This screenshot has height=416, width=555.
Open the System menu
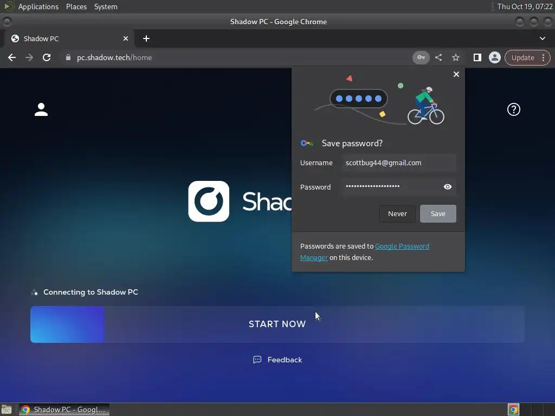tap(106, 6)
